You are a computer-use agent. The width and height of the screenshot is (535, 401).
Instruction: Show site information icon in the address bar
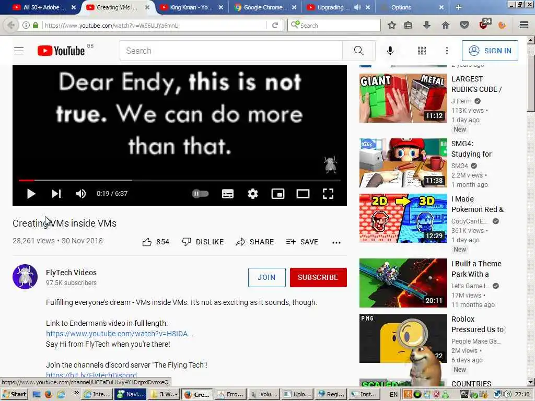coord(26,25)
